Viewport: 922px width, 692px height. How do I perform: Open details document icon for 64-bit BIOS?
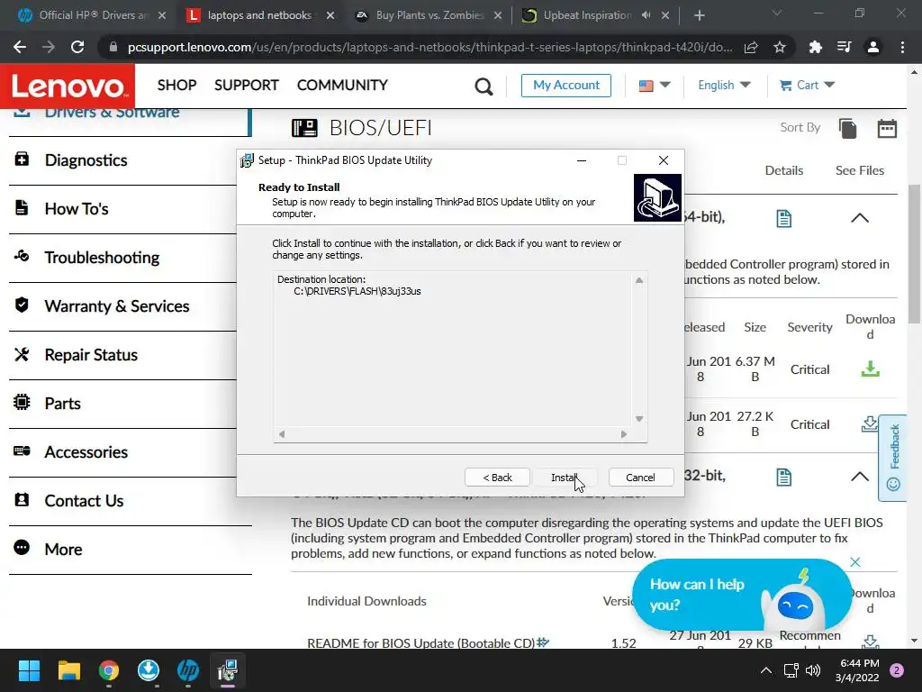tap(784, 219)
